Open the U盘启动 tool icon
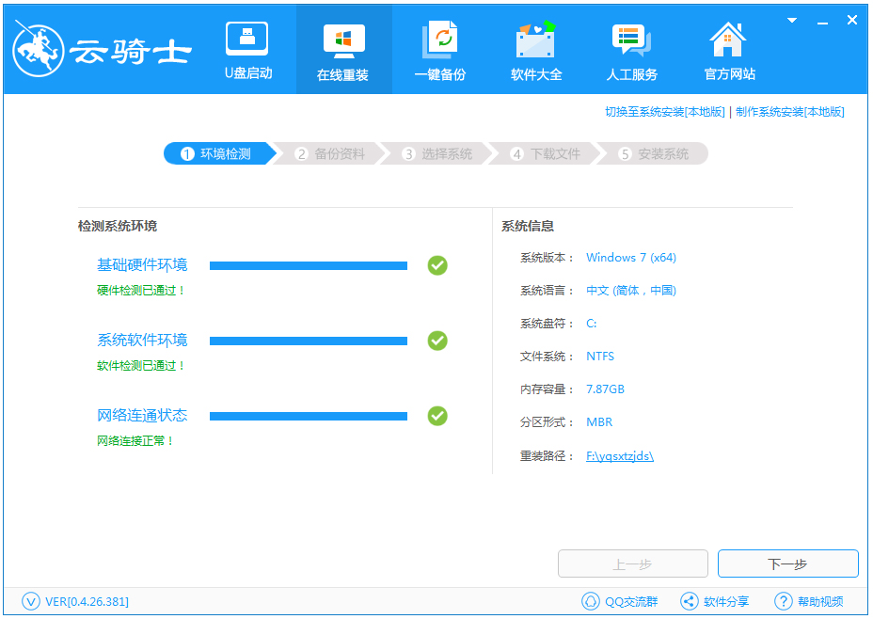 (247, 39)
